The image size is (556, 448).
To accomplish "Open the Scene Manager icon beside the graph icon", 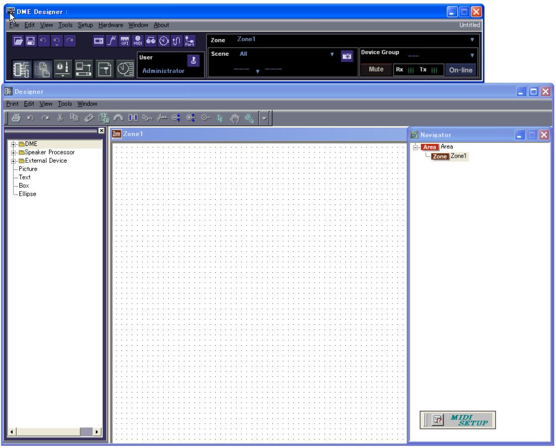I will 99,41.
